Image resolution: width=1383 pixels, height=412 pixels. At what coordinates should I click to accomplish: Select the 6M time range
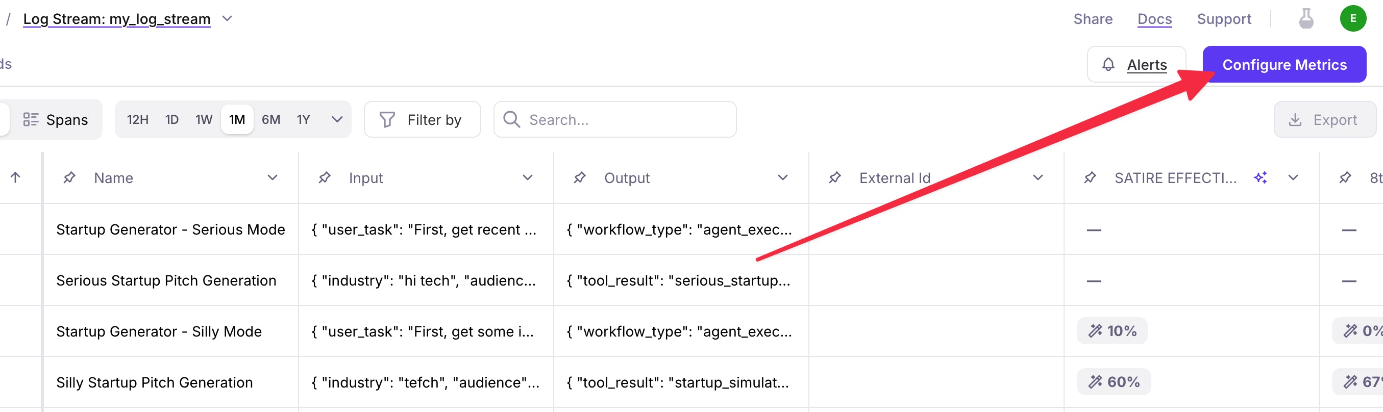point(270,120)
